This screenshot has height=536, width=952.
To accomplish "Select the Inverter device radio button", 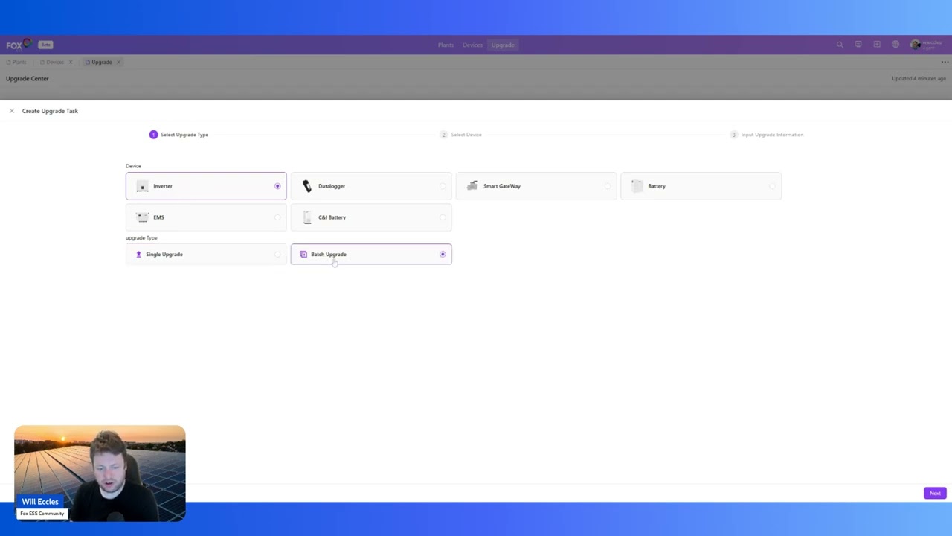I will tap(277, 186).
